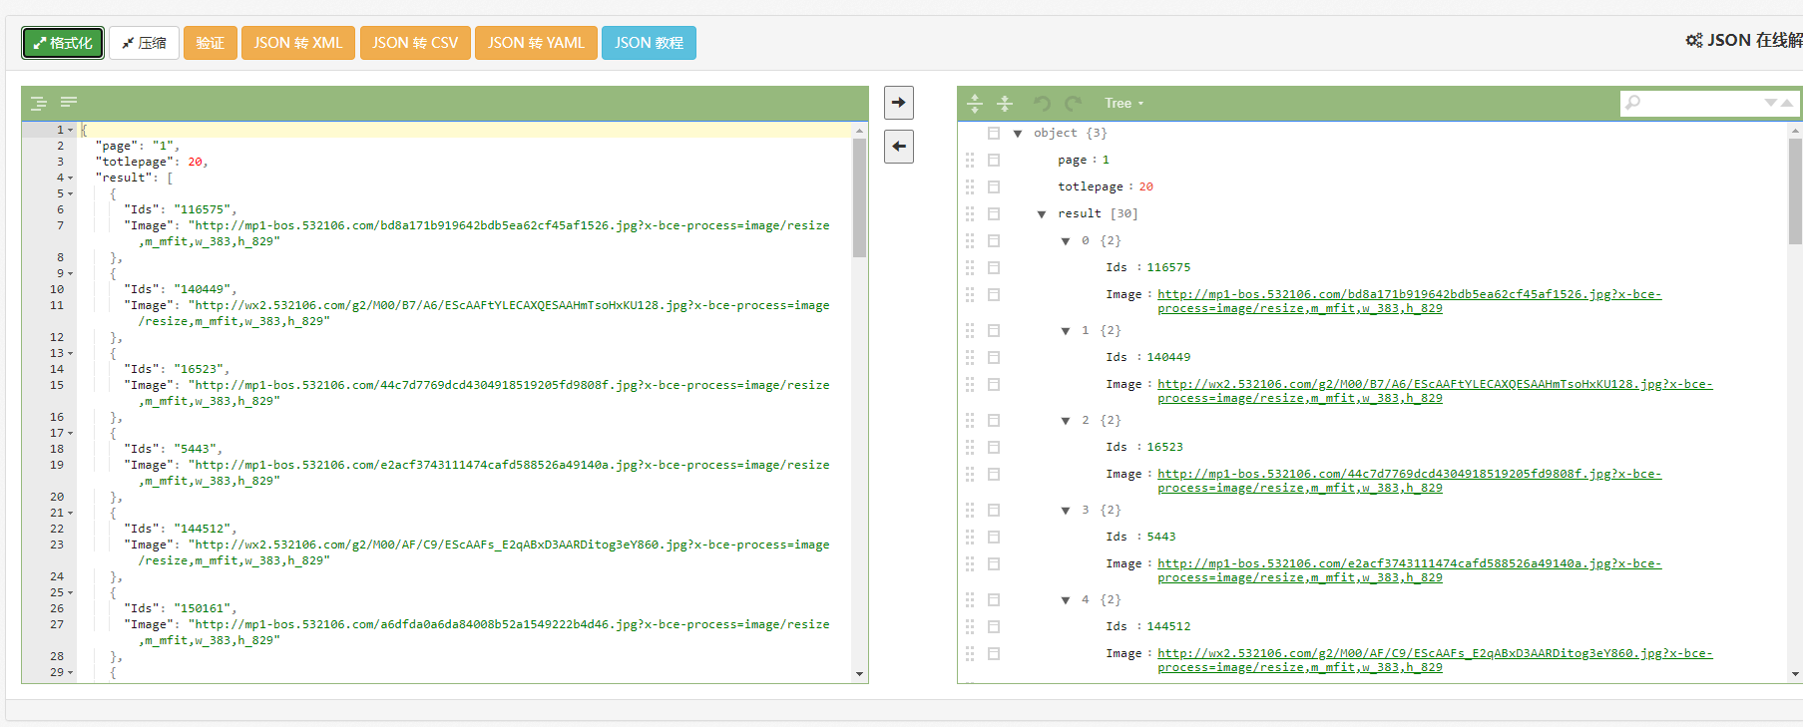The height and width of the screenshot is (727, 1803).
Task: Click the action menu box on Ids 144512 row
Action: (994, 626)
